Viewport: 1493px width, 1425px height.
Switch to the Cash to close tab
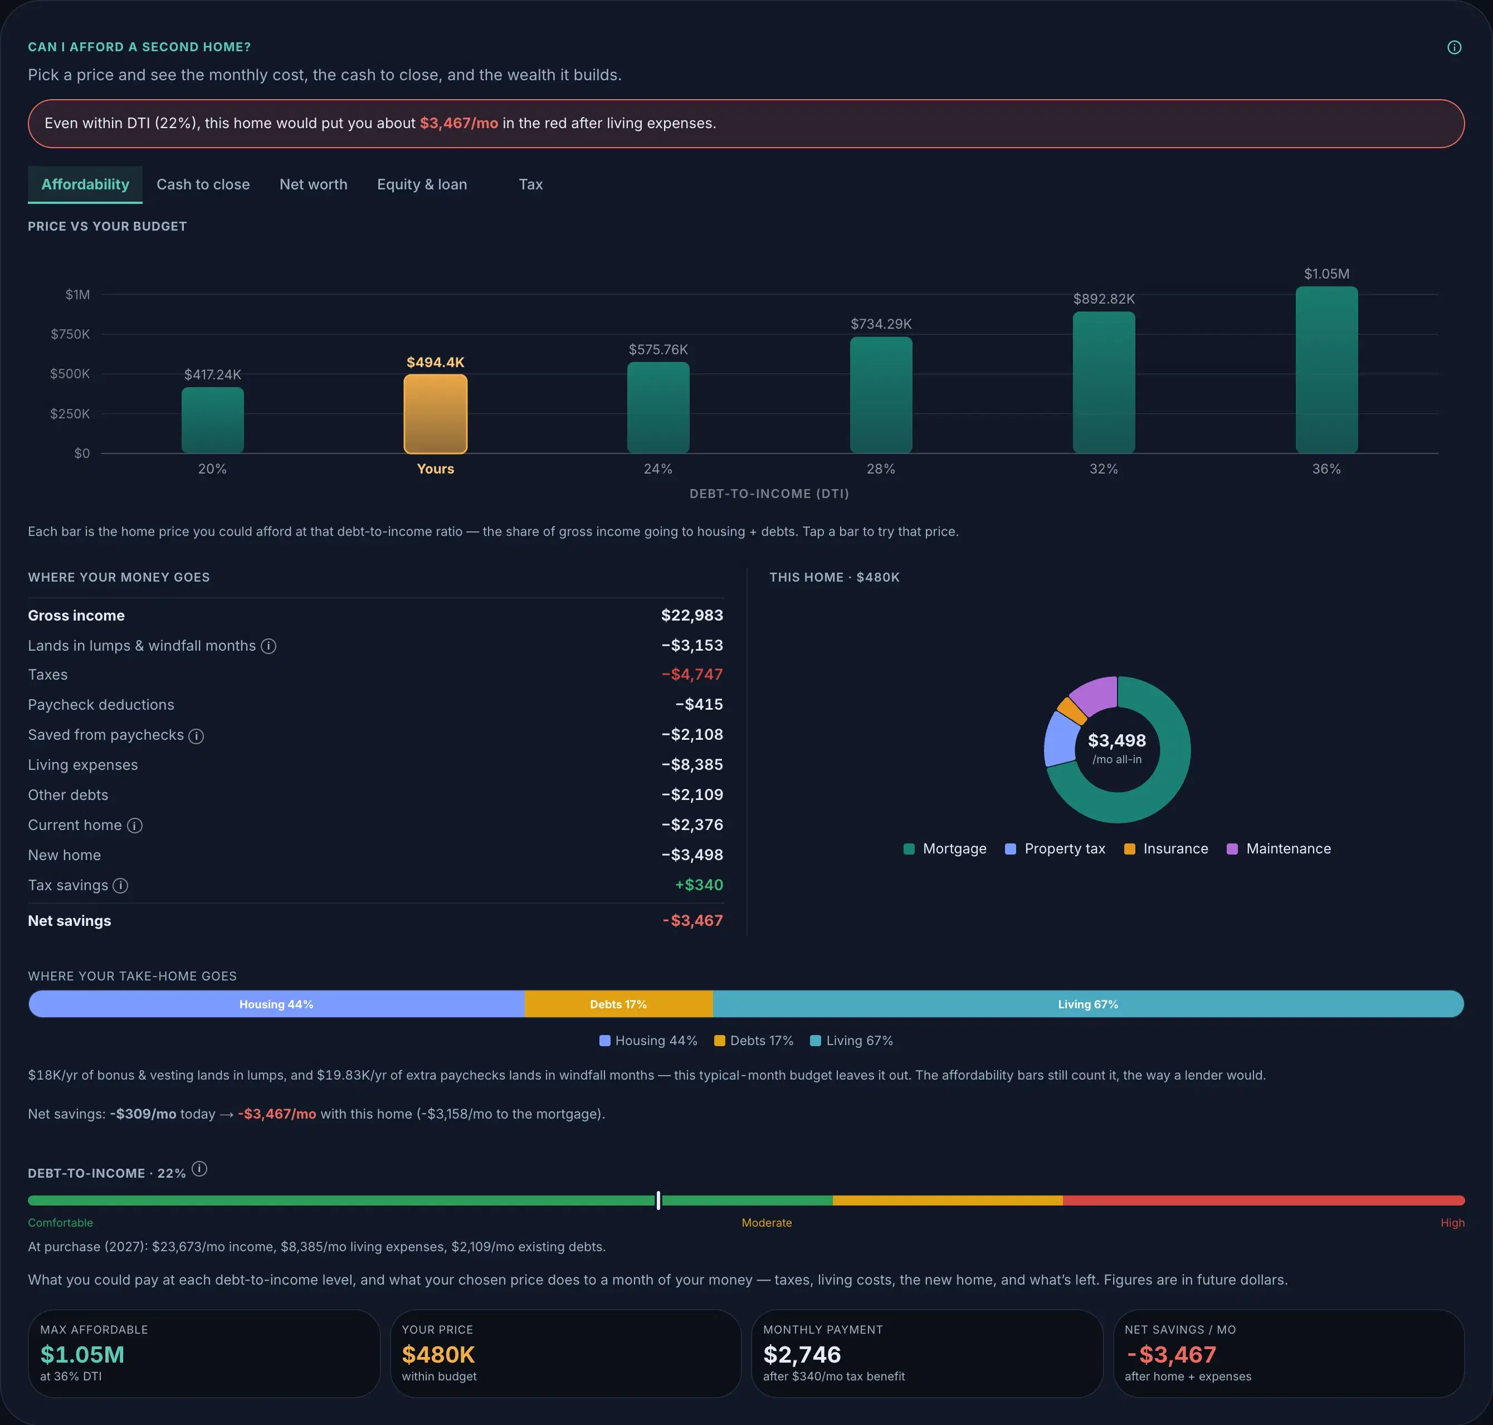click(203, 184)
